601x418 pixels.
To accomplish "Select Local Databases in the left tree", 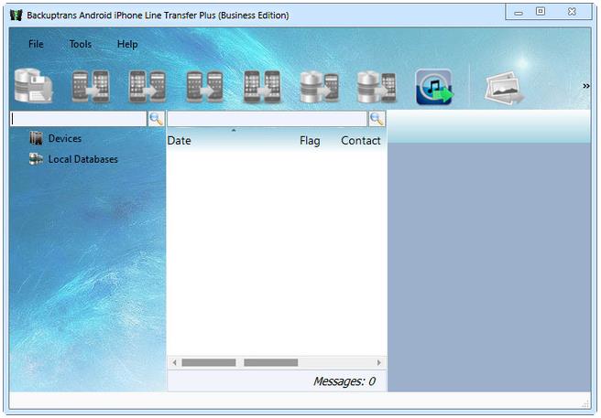I will [82, 159].
